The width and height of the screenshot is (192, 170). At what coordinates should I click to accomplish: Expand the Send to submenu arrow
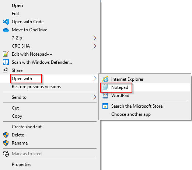[95, 97]
